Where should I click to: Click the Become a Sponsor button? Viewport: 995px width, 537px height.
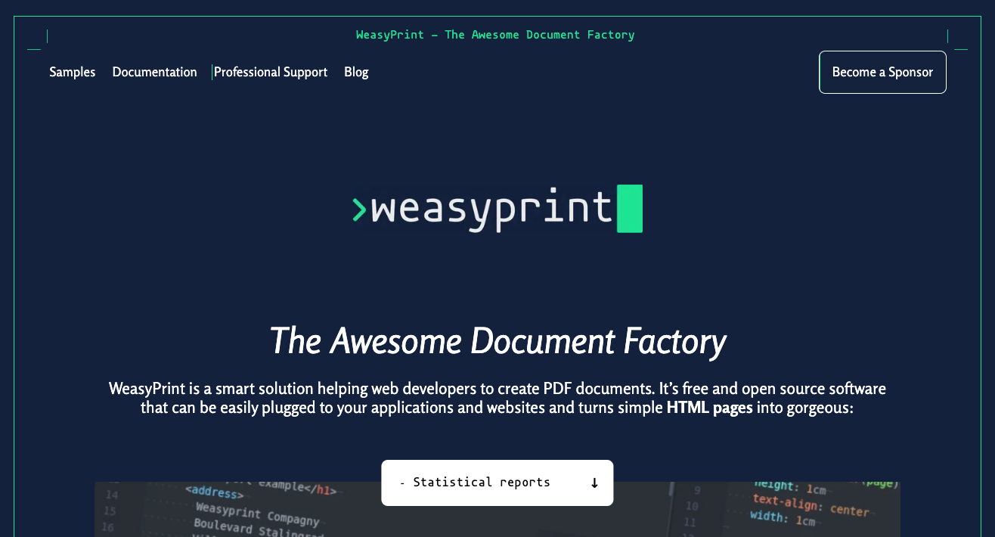click(882, 72)
